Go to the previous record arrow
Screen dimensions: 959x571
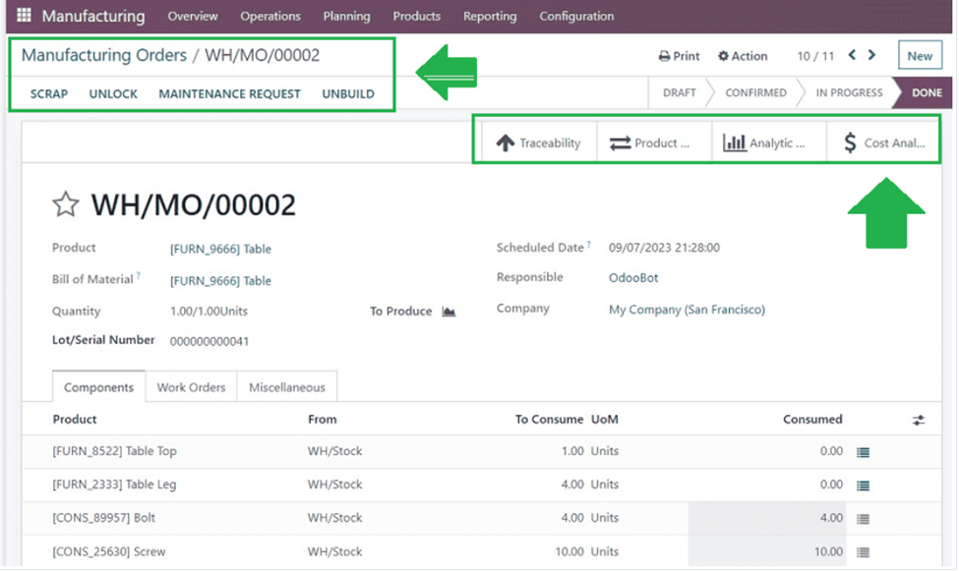852,56
